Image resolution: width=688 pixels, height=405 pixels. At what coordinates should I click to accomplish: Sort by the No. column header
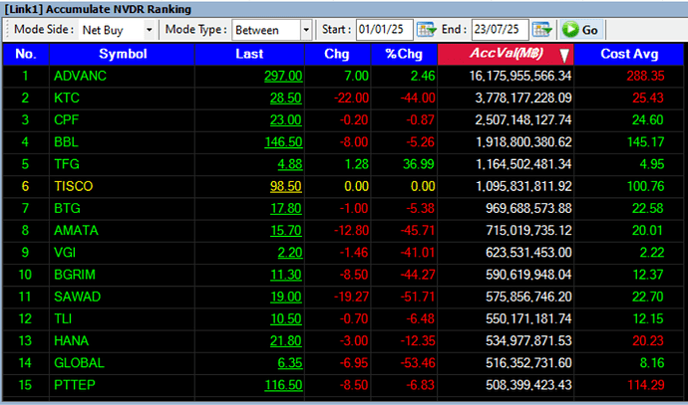[26, 54]
